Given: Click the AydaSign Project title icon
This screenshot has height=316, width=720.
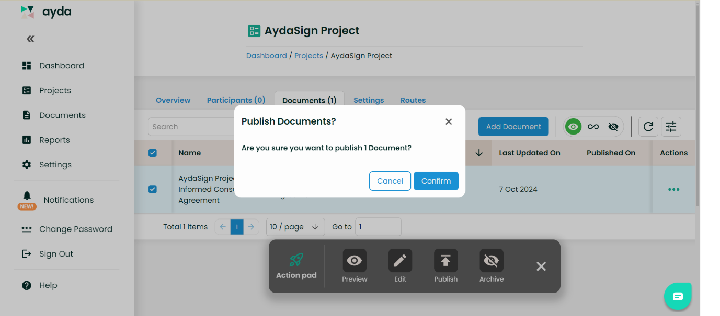Looking at the screenshot, I should 254,31.
